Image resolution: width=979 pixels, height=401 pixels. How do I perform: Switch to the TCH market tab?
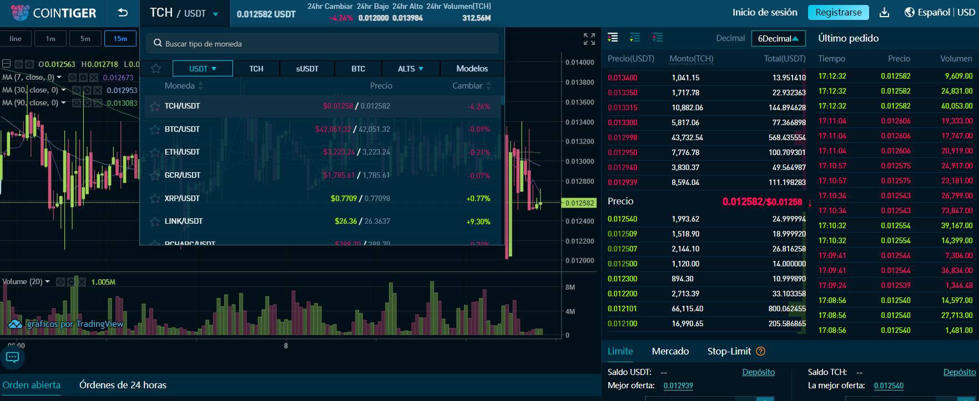pos(256,69)
